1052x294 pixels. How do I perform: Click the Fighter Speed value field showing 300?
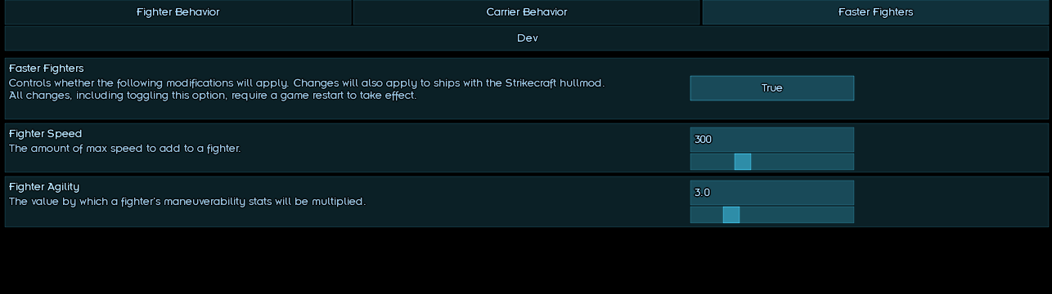point(771,140)
